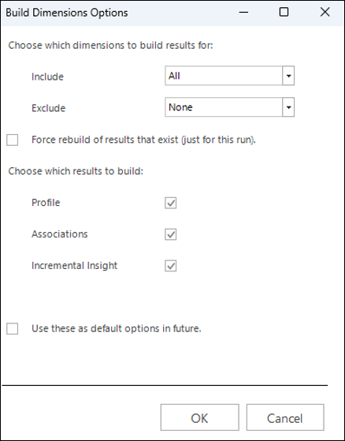Viewport: 345px width, 441px height.
Task: Open the Include dropdown arrow
Action: point(288,76)
